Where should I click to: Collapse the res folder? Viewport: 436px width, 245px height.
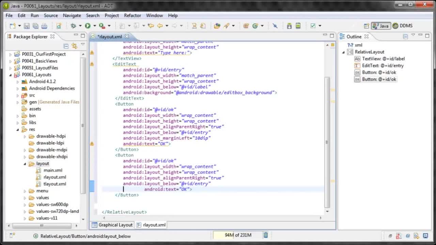[x=18, y=130]
